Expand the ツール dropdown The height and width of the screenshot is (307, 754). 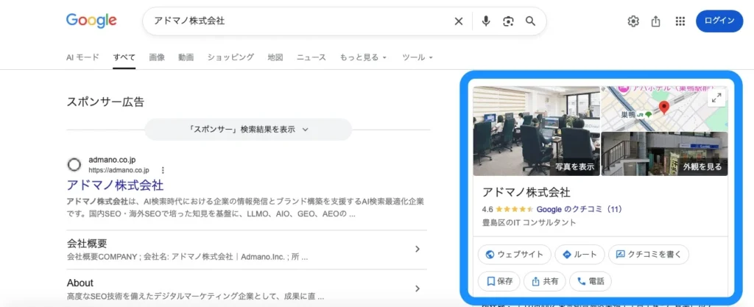point(417,57)
